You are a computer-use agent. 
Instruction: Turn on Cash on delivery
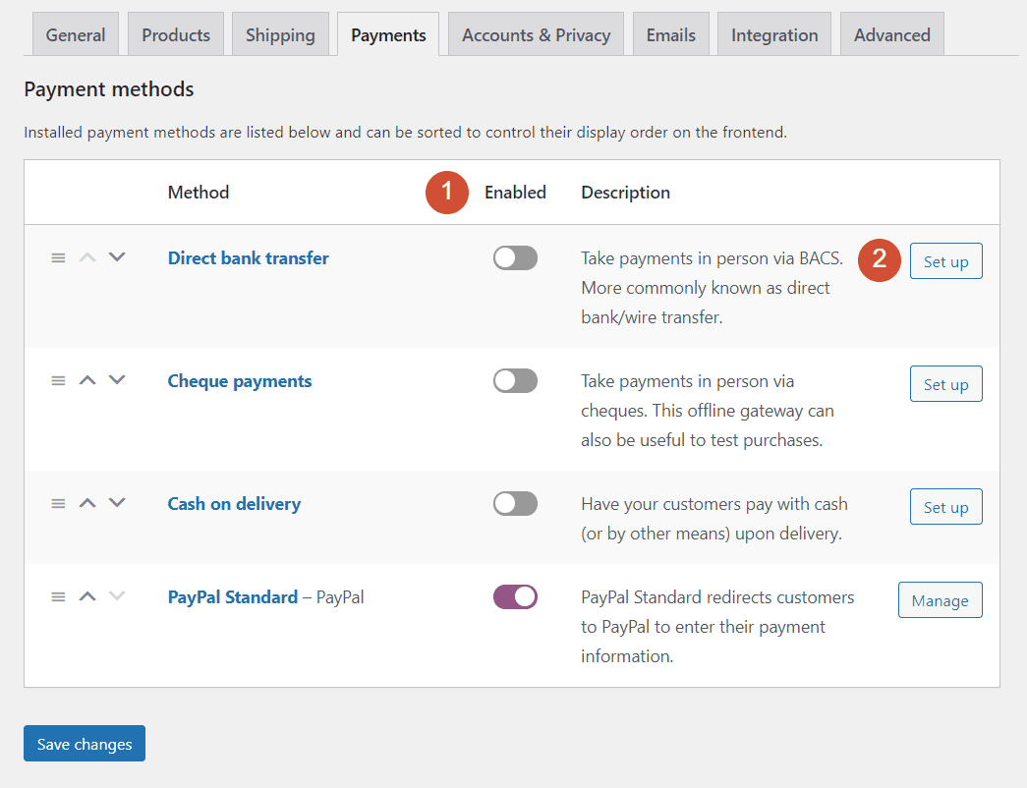pyautogui.click(x=515, y=503)
